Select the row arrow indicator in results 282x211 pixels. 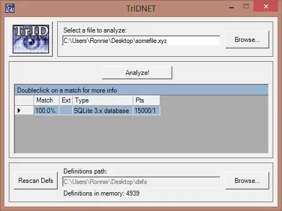click(24, 111)
